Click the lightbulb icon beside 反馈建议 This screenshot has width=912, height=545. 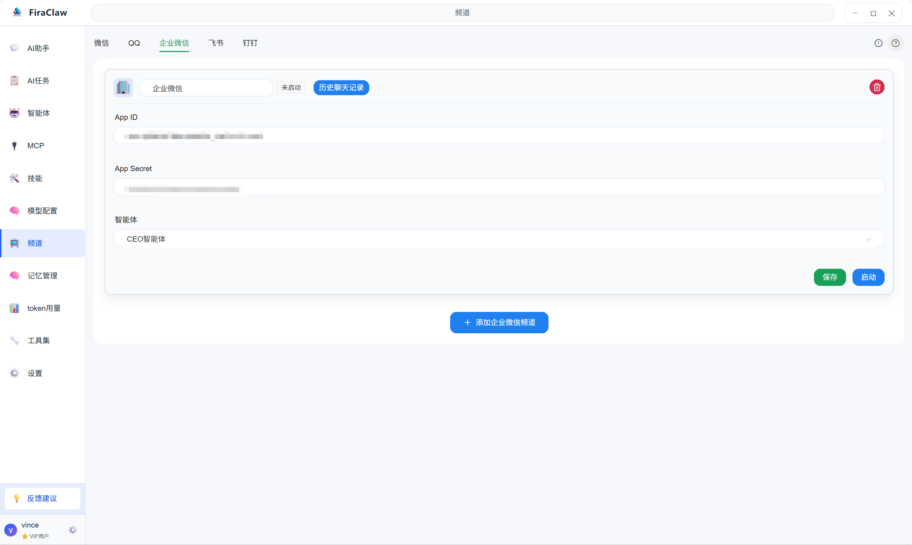coord(16,498)
